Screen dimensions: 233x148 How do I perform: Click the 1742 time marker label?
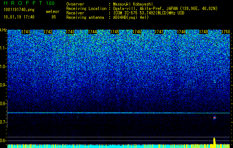[x=48, y=32]
